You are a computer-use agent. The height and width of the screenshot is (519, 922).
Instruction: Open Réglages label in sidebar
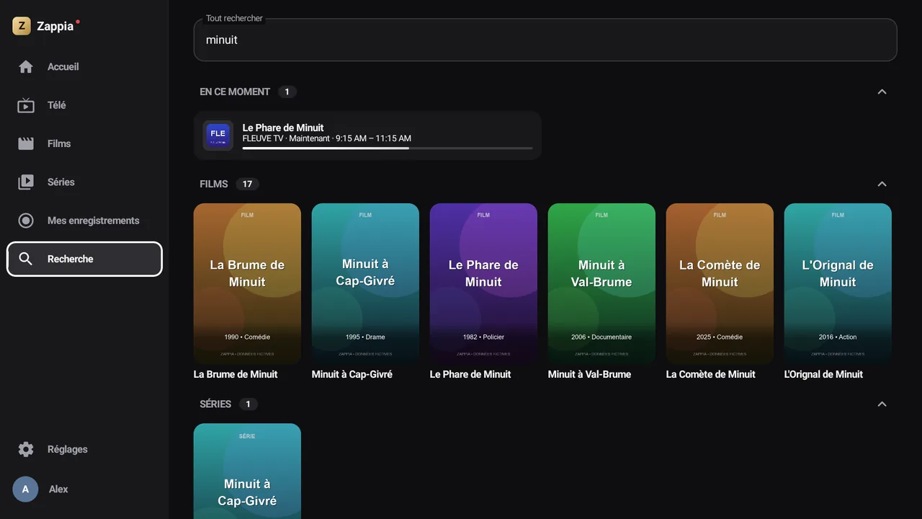(x=68, y=449)
